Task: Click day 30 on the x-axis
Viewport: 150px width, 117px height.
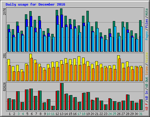Action: (x=136, y=114)
